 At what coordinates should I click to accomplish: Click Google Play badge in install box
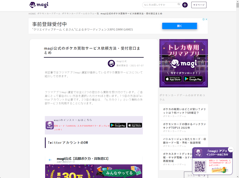pyautogui.click(x=118, y=125)
